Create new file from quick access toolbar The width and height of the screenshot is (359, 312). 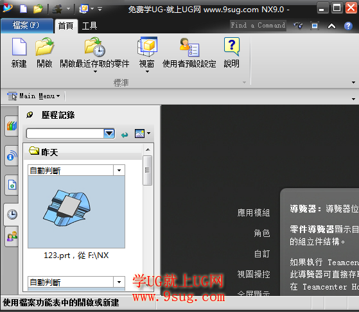pyautogui.click(x=23, y=9)
